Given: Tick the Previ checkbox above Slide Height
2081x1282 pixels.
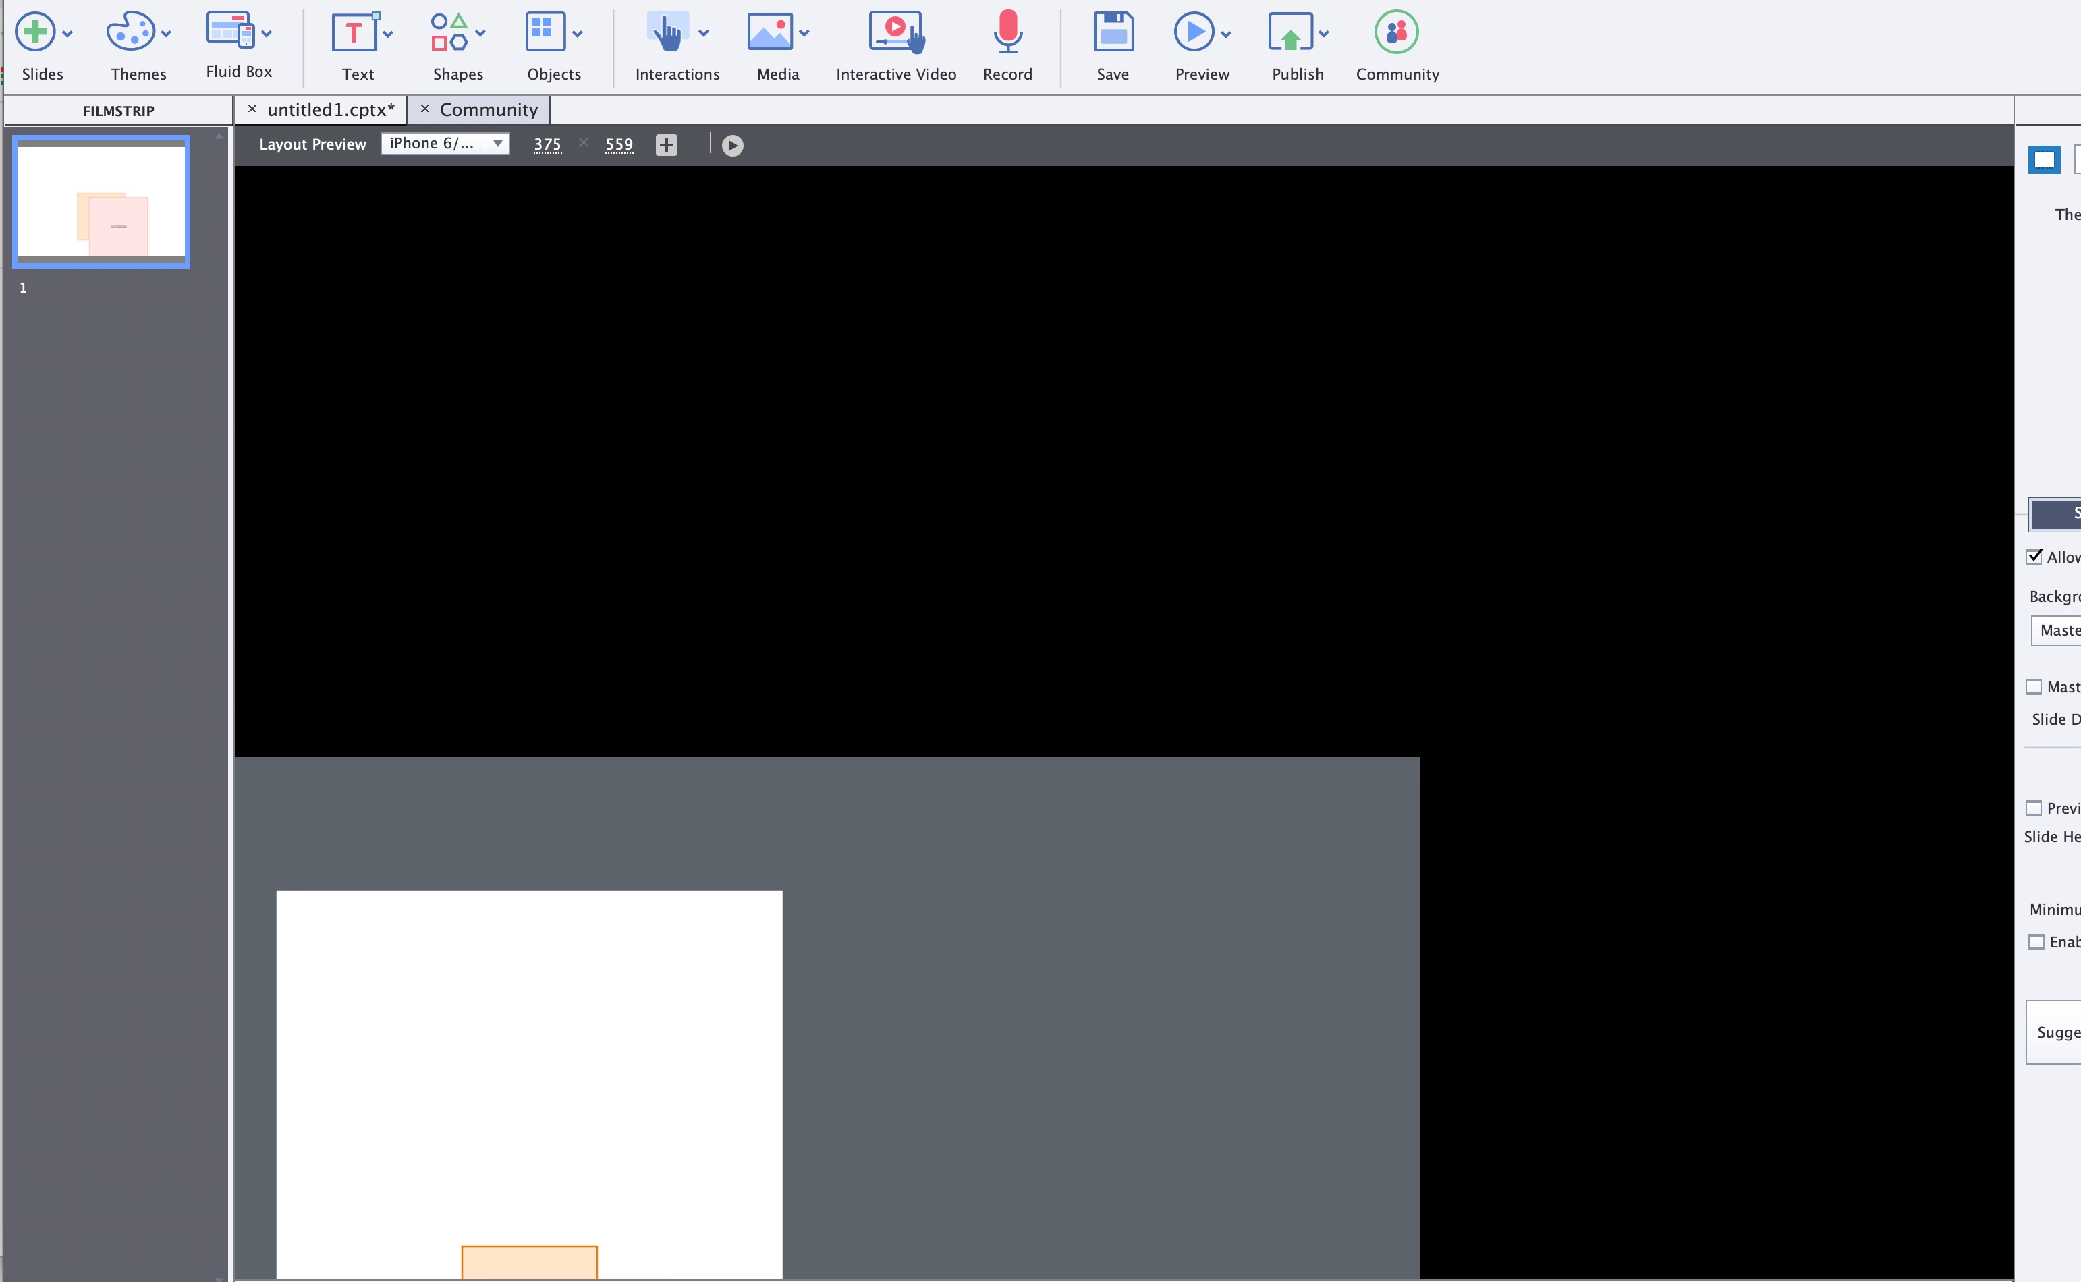Looking at the screenshot, I should (x=2034, y=808).
